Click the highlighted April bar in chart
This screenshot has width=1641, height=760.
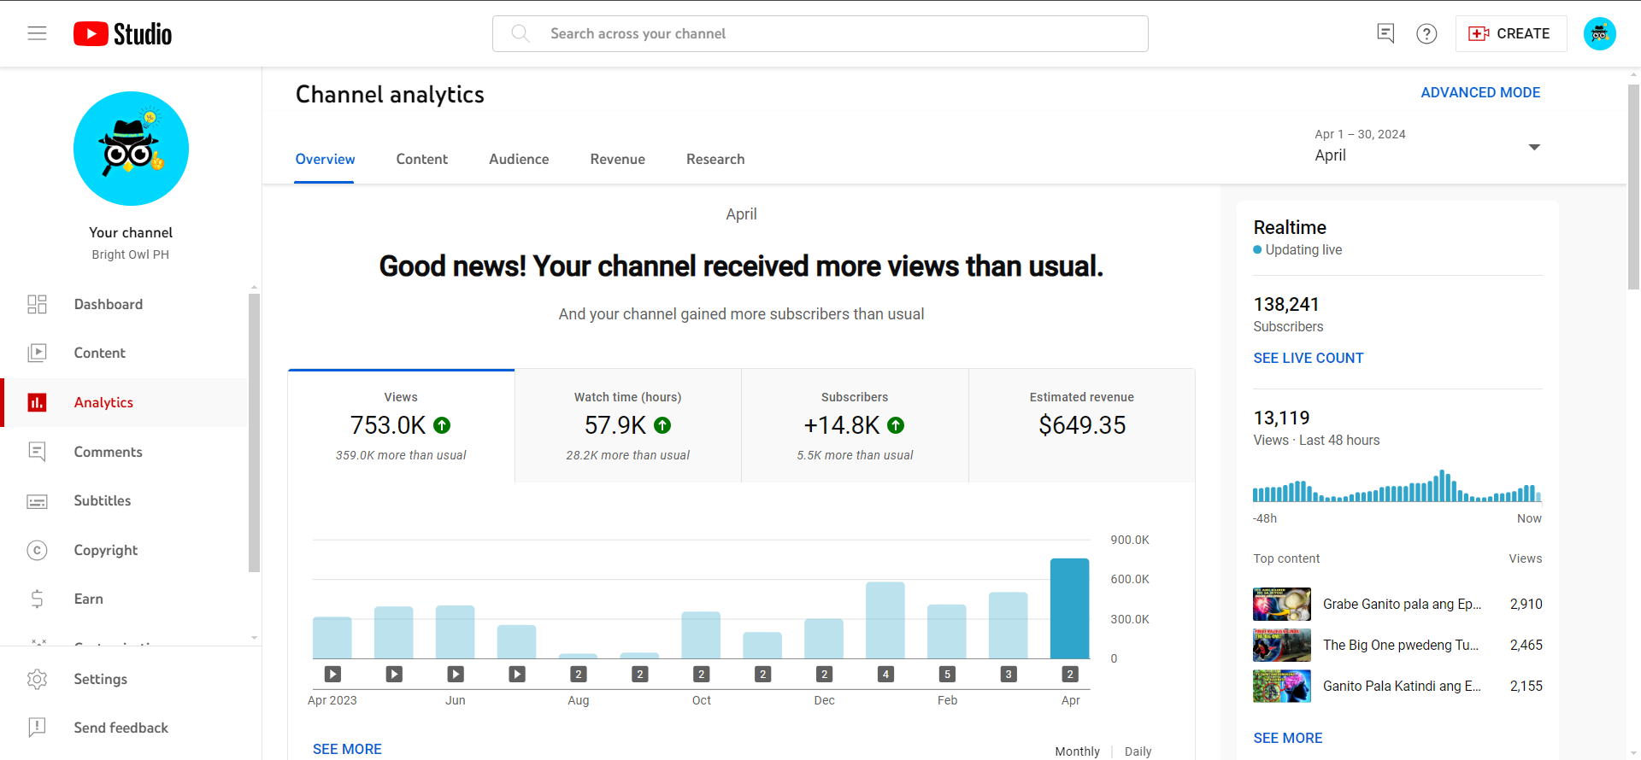tap(1070, 609)
